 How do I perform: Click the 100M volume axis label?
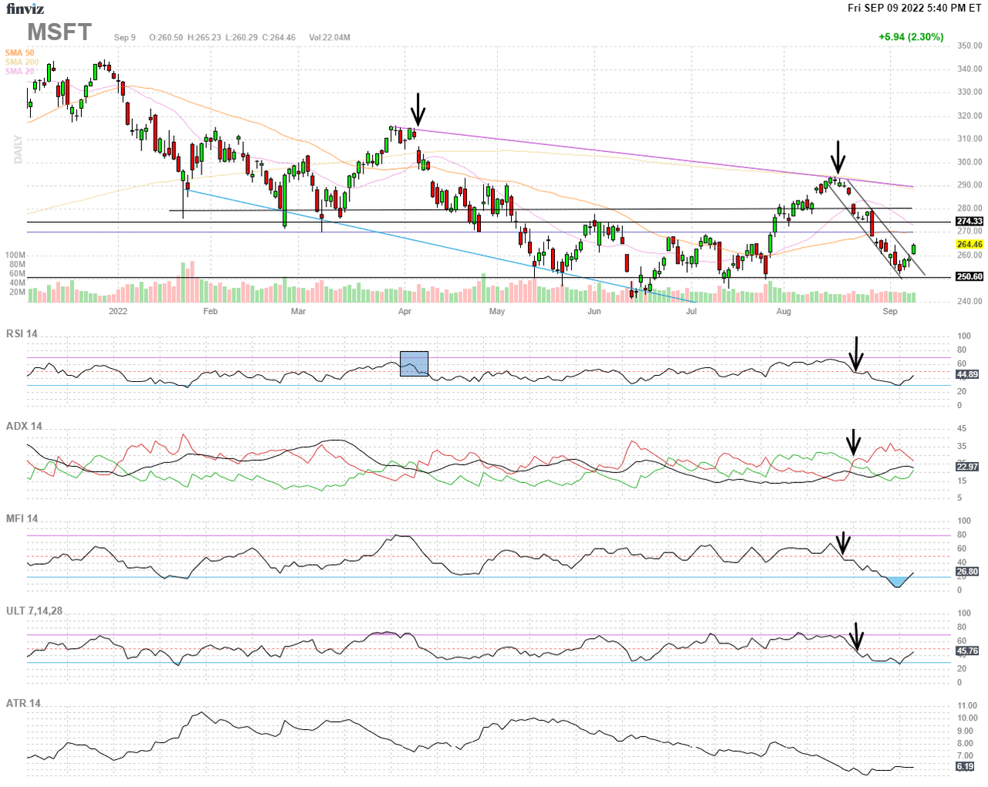pyautogui.click(x=15, y=255)
